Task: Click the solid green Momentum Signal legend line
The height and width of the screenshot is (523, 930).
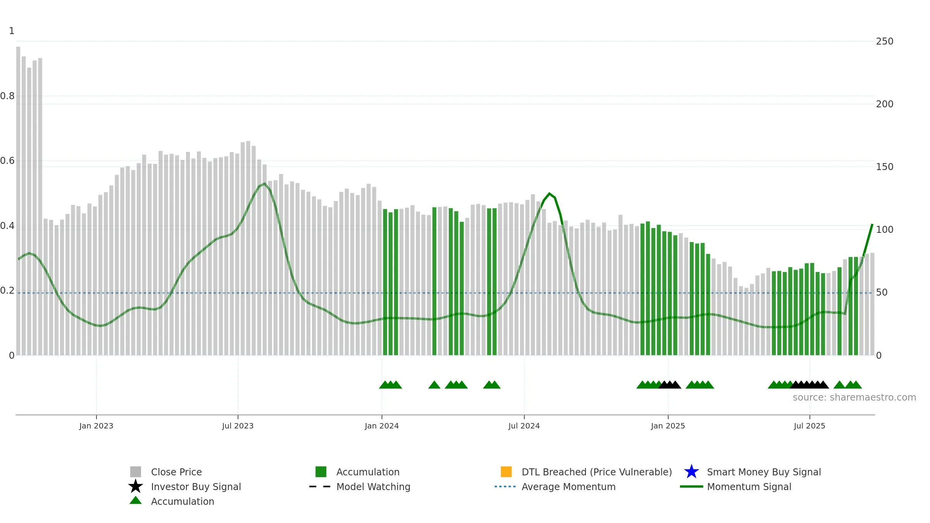Action: point(691,487)
